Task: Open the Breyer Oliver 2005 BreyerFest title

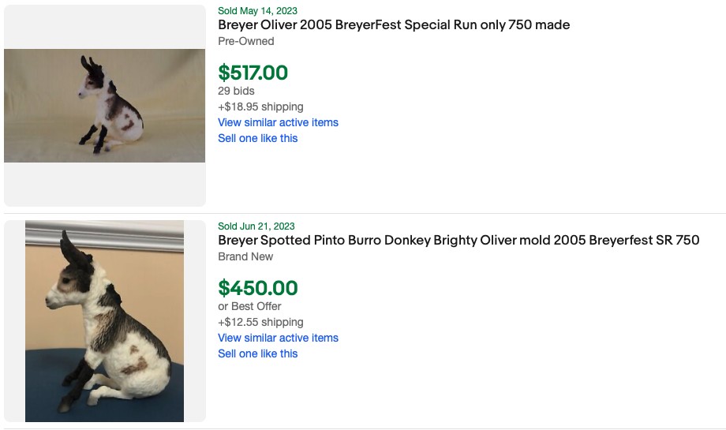Action: click(x=394, y=25)
